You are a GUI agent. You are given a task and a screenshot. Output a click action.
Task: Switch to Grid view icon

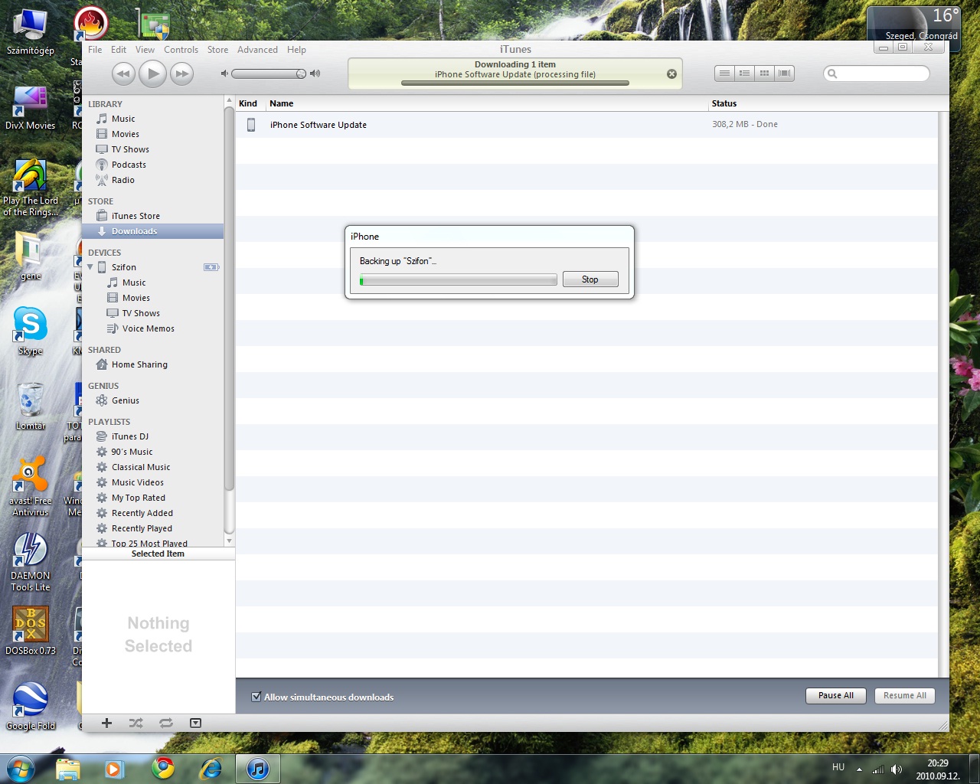pyautogui.click(x=764, y=73)
